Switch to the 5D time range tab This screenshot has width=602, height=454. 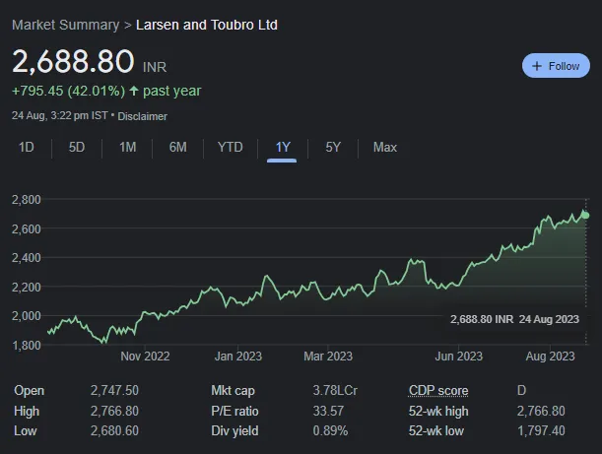coord(76,148)
